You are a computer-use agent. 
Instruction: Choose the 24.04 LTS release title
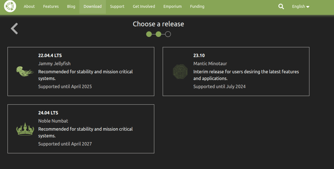tap(48, 113)
